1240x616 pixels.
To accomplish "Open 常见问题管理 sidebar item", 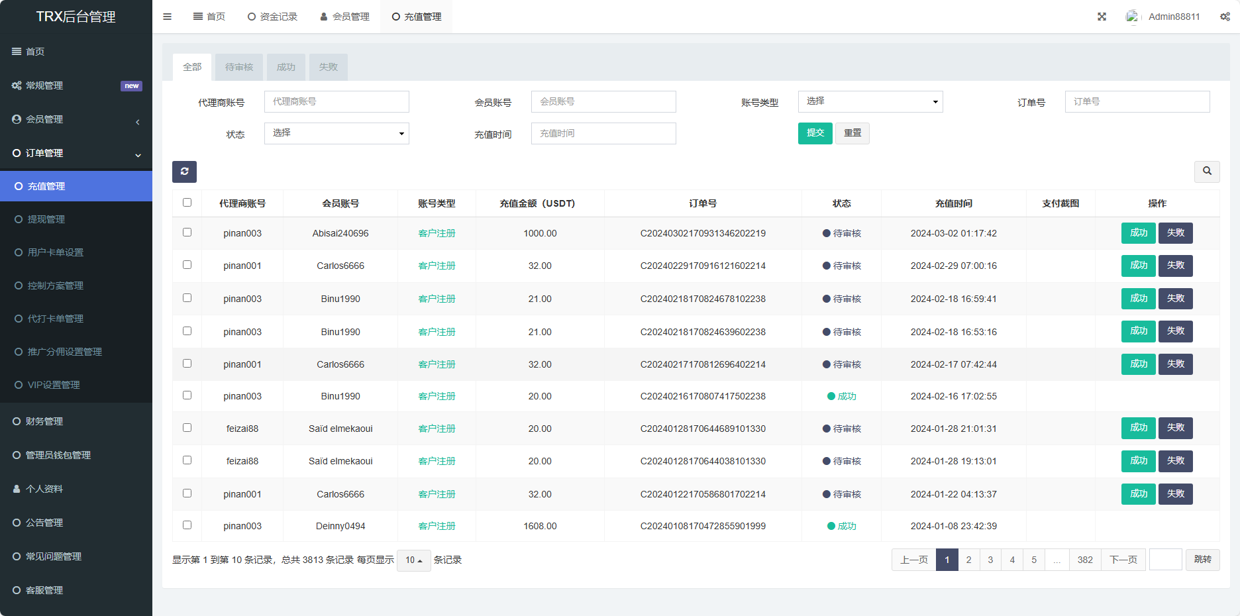I will click(76, 556).
